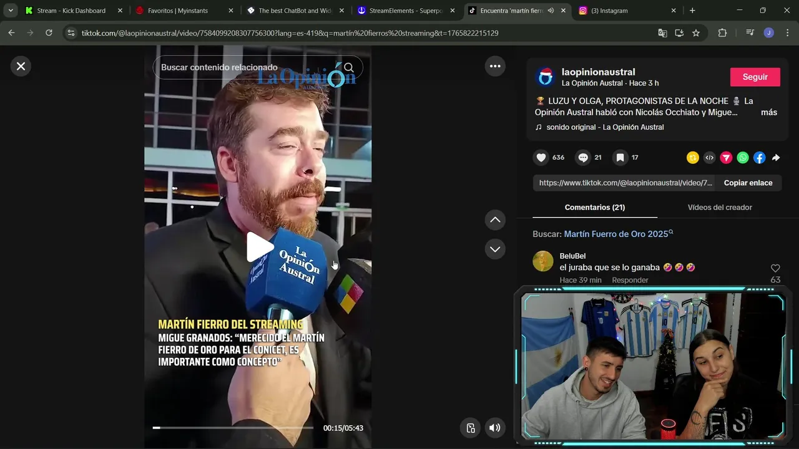Mute audio on TikTok browser tab

pos(551,11)
